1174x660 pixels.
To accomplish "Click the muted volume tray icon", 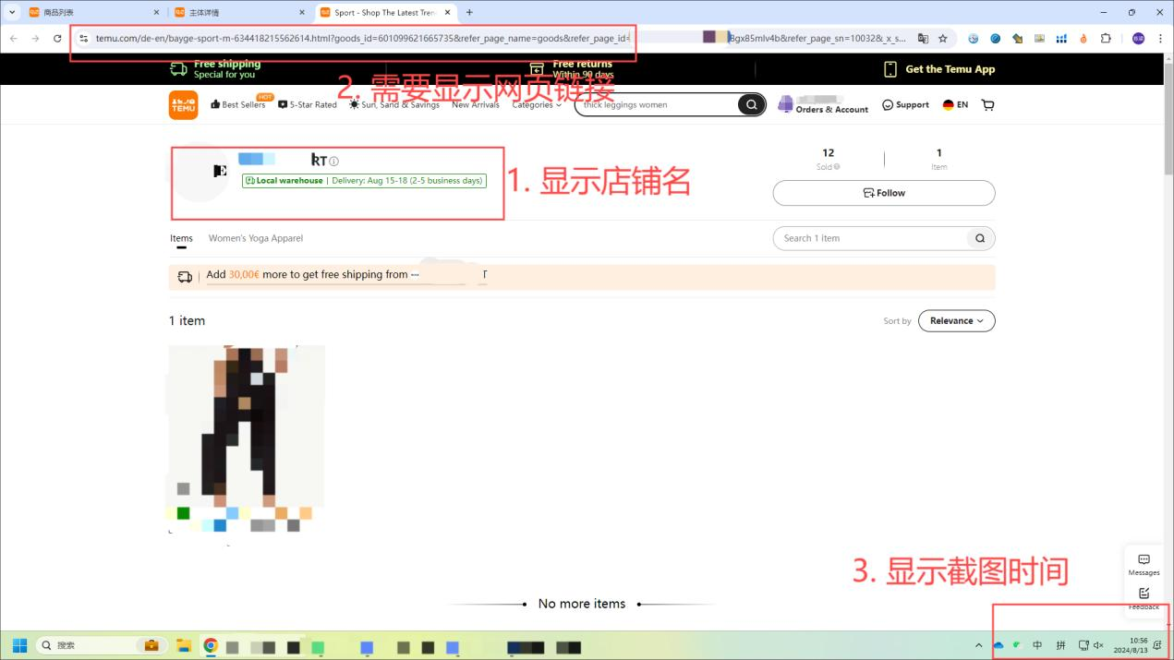I will click(x=1098, y=645).
